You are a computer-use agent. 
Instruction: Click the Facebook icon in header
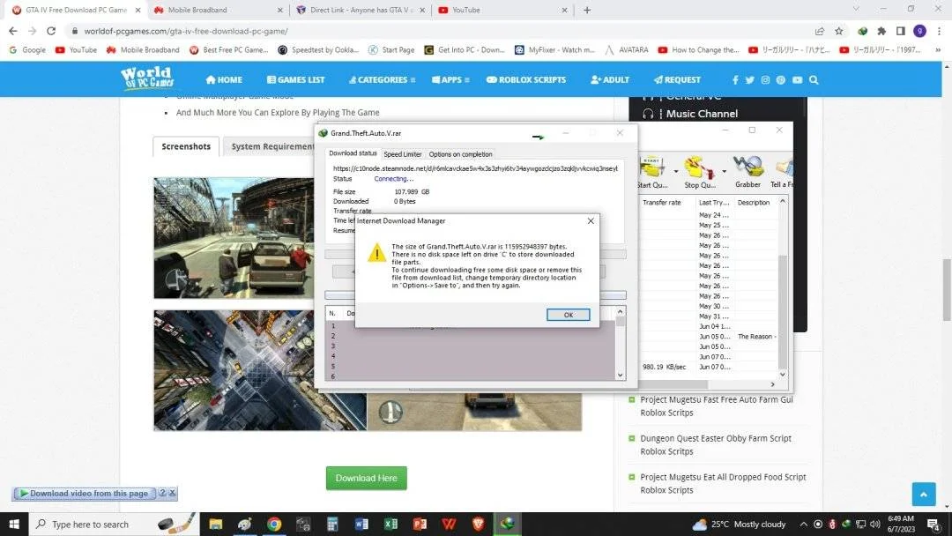pyautogui.click(x=735, y=80)
